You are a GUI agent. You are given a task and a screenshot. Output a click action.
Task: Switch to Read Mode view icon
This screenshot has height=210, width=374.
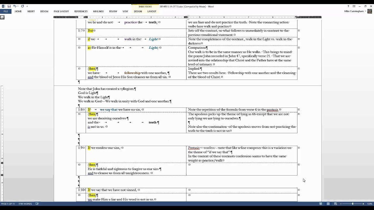pos(321,204)
